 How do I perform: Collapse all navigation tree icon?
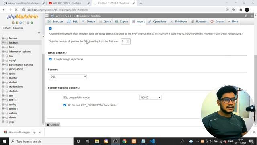click(x=39, y=33)
